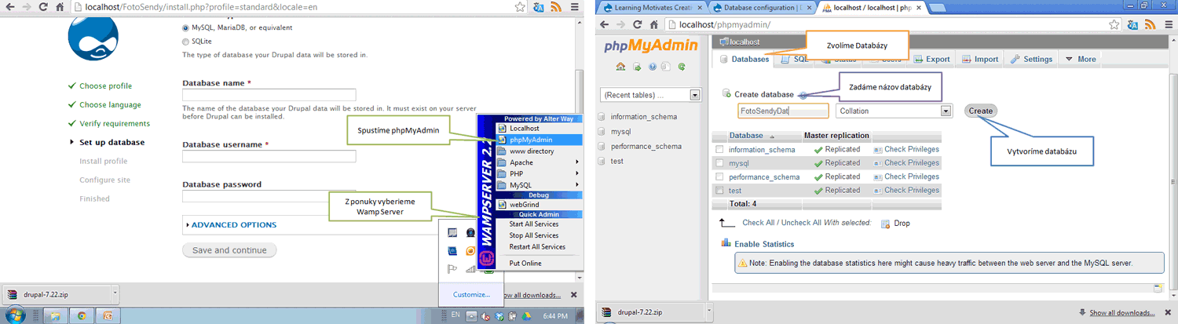The width and height of the screenshot is (1178, 324).
Task: Open phpMyAdmin documentation question-mark icon
Action: coord(653,67)
